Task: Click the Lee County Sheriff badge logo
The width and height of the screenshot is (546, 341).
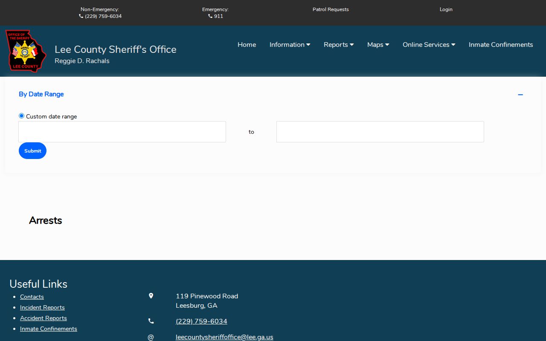Action: pyautogui.click(x=26, y=51)
